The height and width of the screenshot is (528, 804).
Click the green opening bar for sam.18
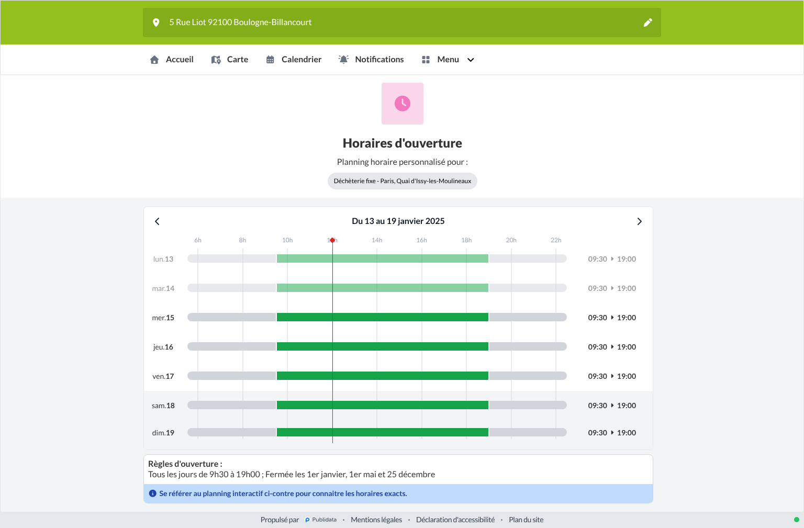click(383, 405)
